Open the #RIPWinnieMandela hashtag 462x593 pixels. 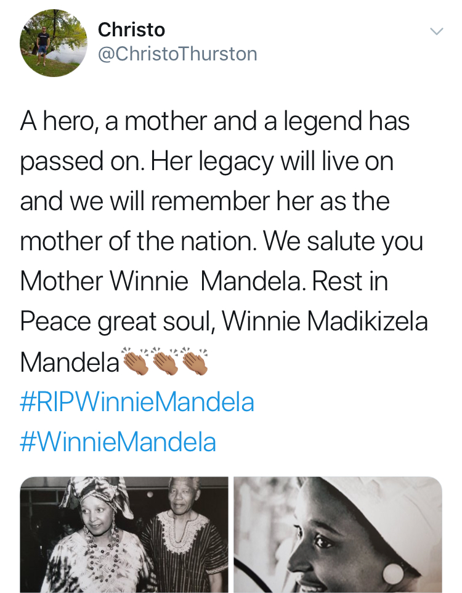137,403
